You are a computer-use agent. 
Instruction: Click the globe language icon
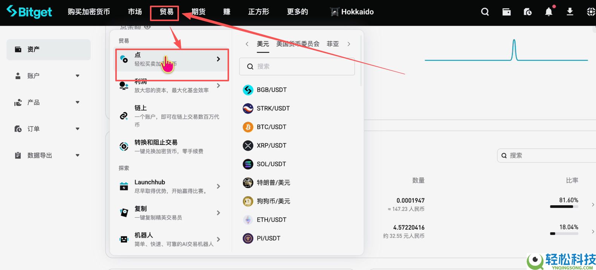point(591,12)
